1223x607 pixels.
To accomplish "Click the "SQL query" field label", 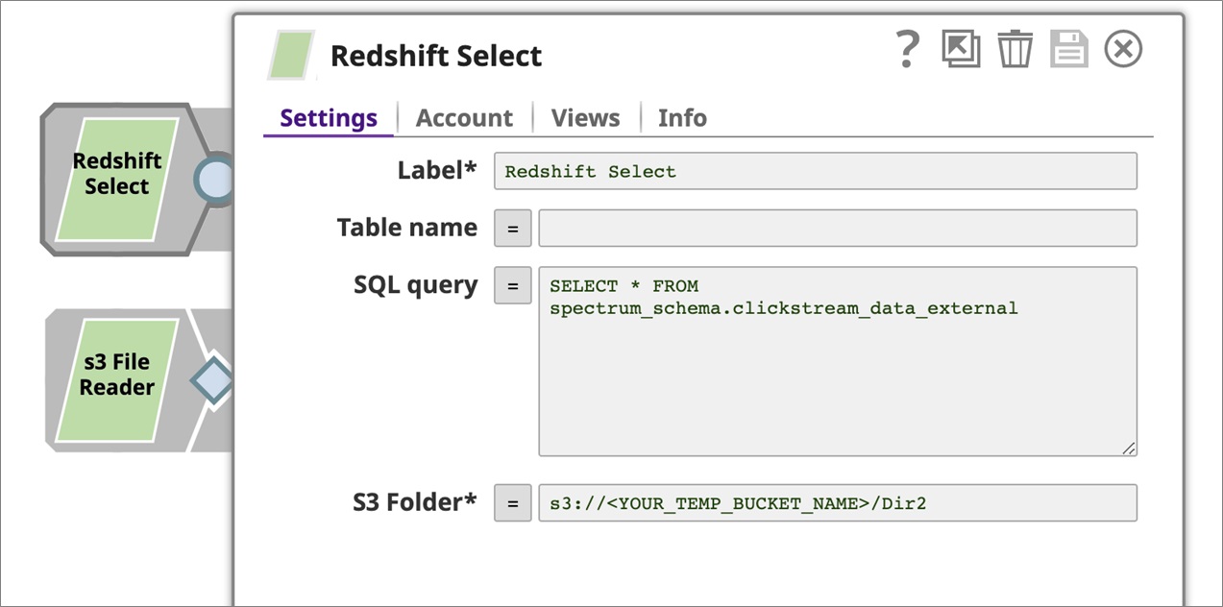I will click(416, 285).
